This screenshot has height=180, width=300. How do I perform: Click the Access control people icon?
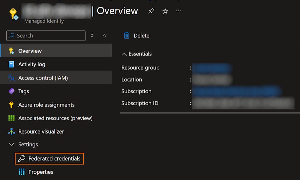[11, 78]
